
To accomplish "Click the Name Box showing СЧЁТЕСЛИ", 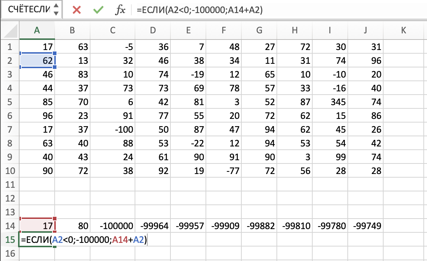I will point(29,10).
